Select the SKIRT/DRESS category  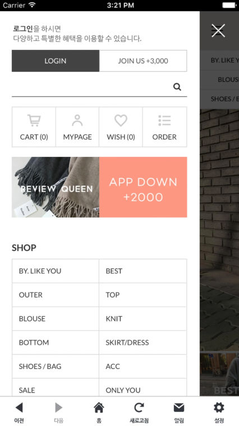point(143,342)
